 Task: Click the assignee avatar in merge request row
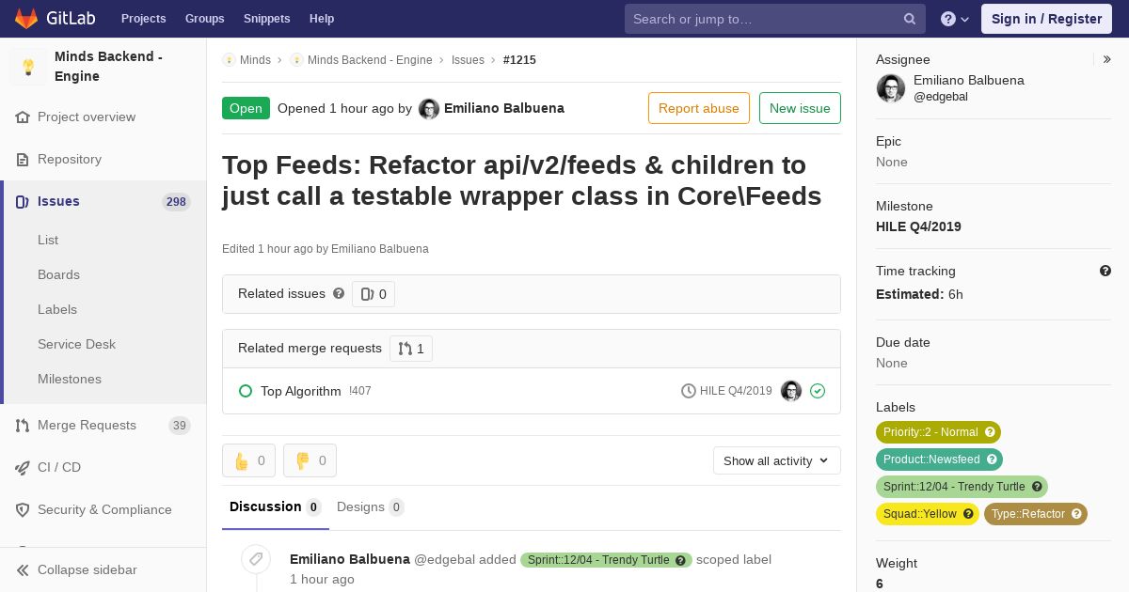pos(791,391)
